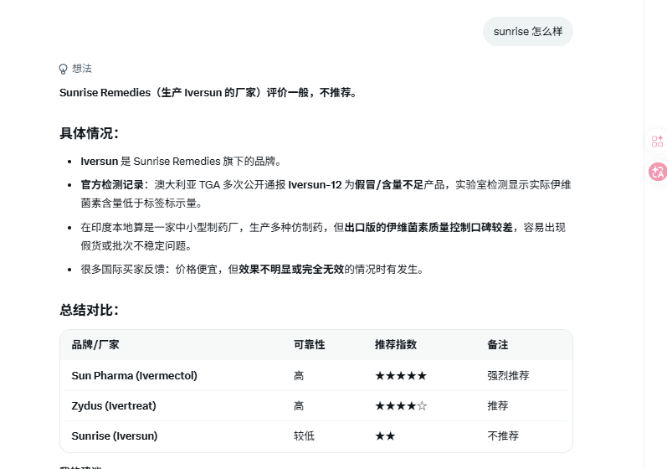The image size is (667, 469).
Task: Click the bold text 官方检测记录
Action: [112, 185]
